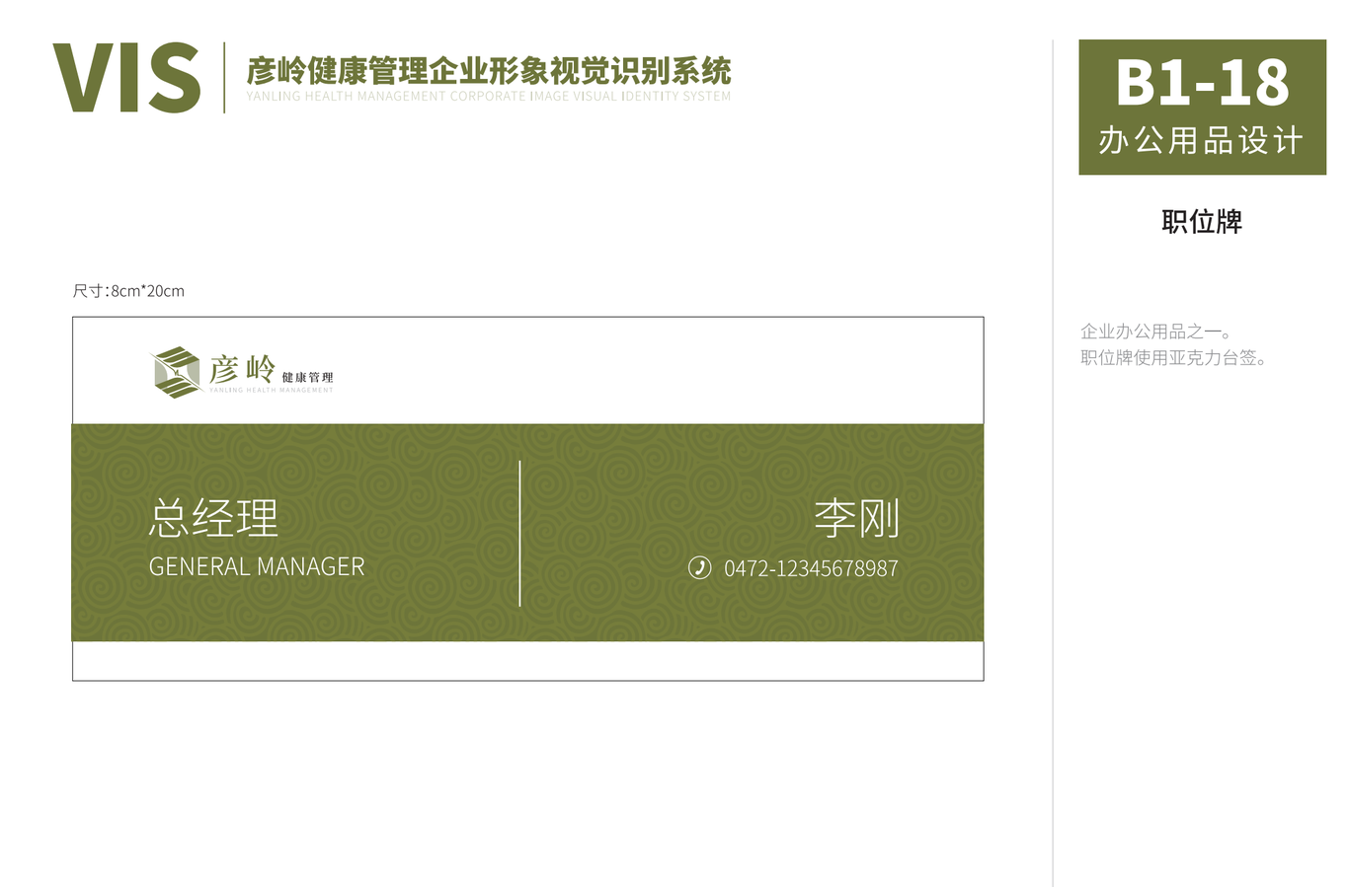The height and width of the screenshot is (887, 1349).
Task: Select the small 健康管理 text next to the logo
Action: pos(307,377)
